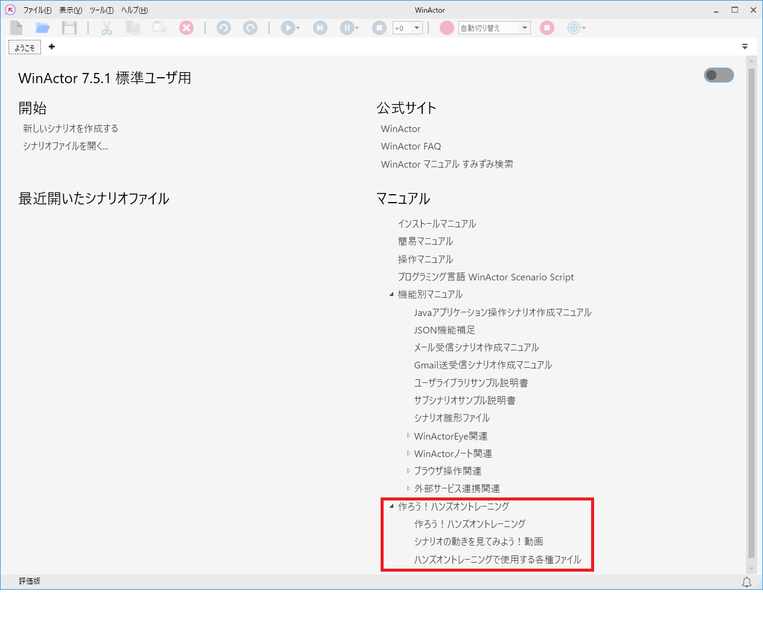
Task: Open サブシナリオサンプル説明書 item
Action: pyautogui.click(x=464, y=400)
